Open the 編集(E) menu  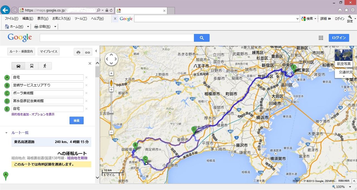tap(28, 19)
